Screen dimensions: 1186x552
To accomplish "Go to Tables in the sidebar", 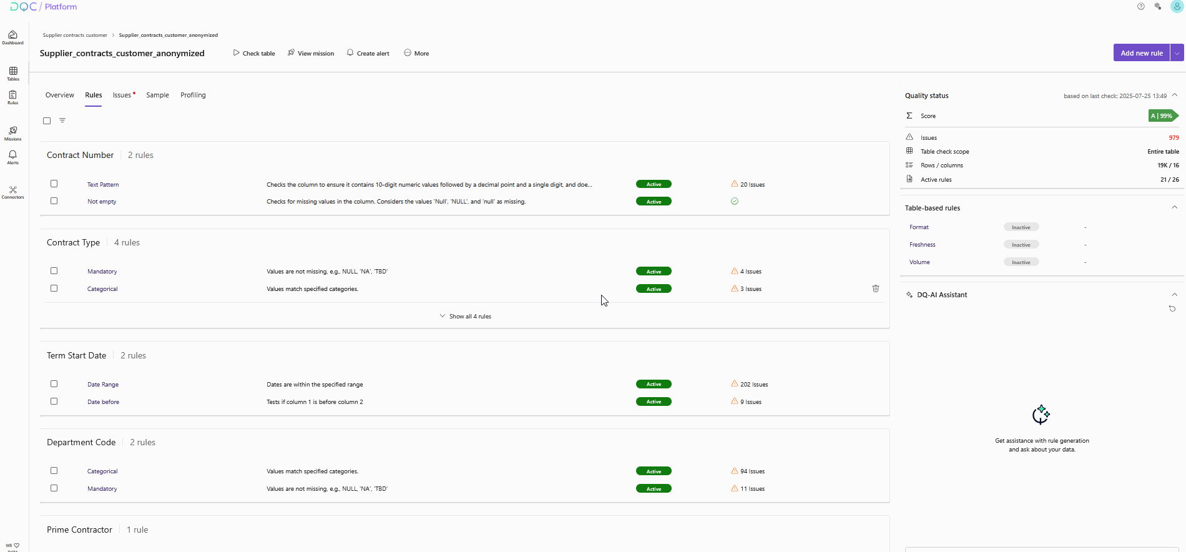I will tap(13, 74).
